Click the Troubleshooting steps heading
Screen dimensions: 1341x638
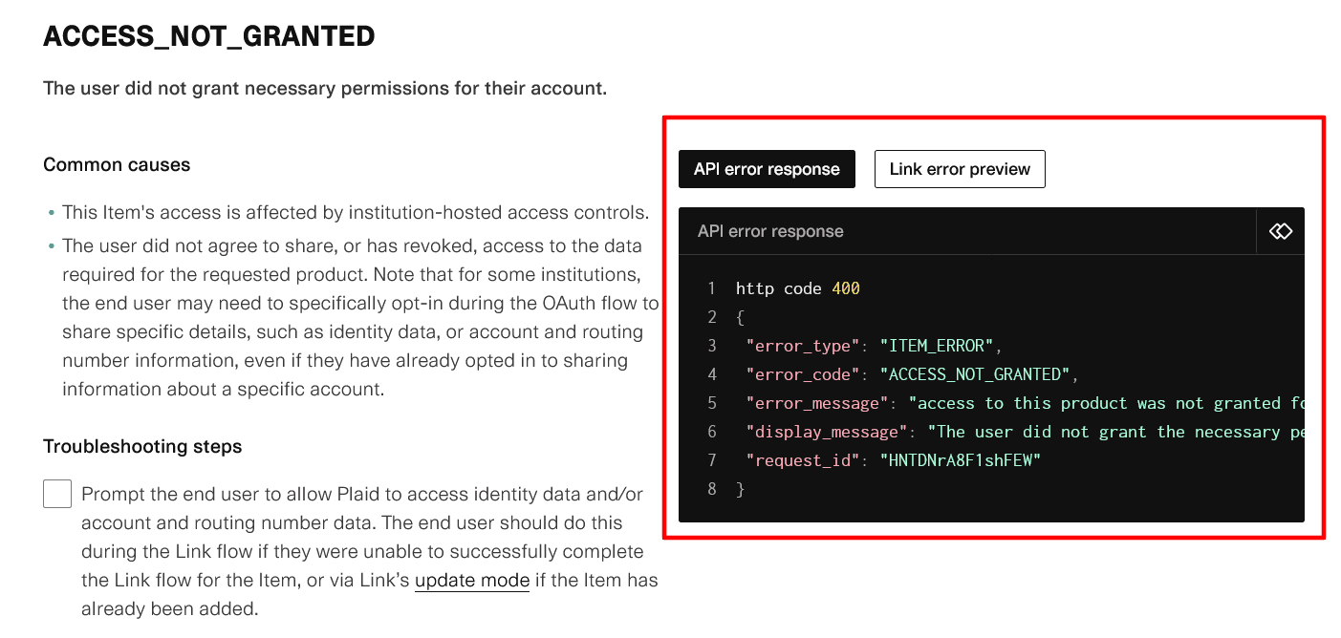[142, 446]
